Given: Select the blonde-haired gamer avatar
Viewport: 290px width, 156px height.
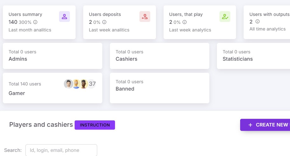Looking at the screenshot, I should [x=76, y=84].
